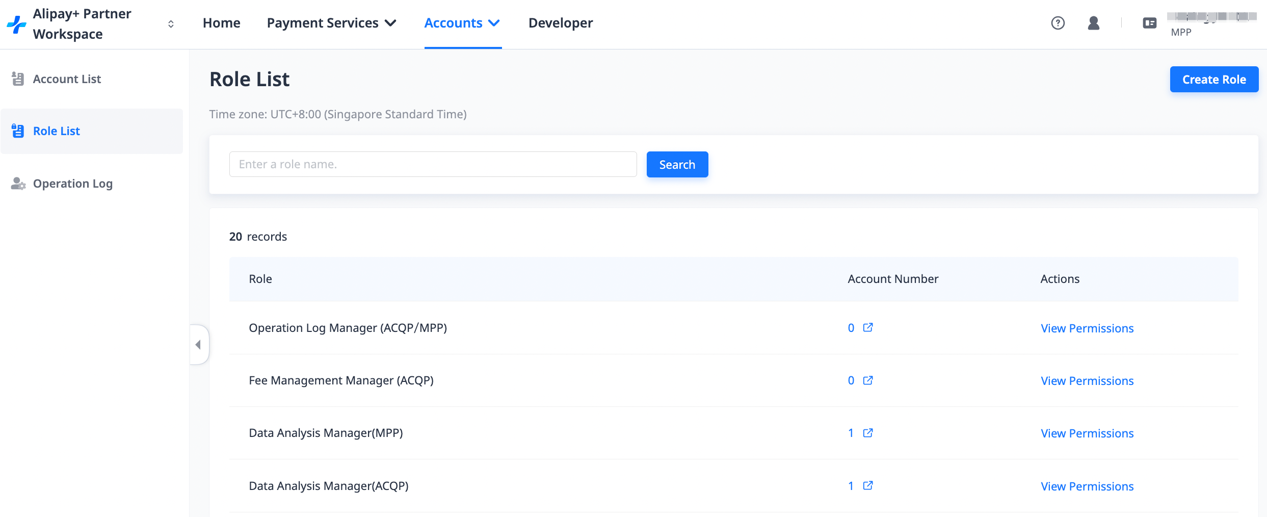Screen dimensions: 1267x517
Task: Select Account List in the sidebar
Action: (x=67, y=79)
